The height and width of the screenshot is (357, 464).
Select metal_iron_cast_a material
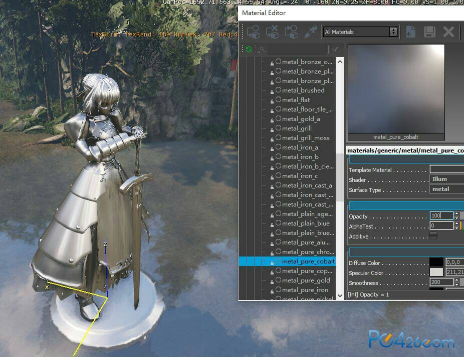[x=307, y=185]
